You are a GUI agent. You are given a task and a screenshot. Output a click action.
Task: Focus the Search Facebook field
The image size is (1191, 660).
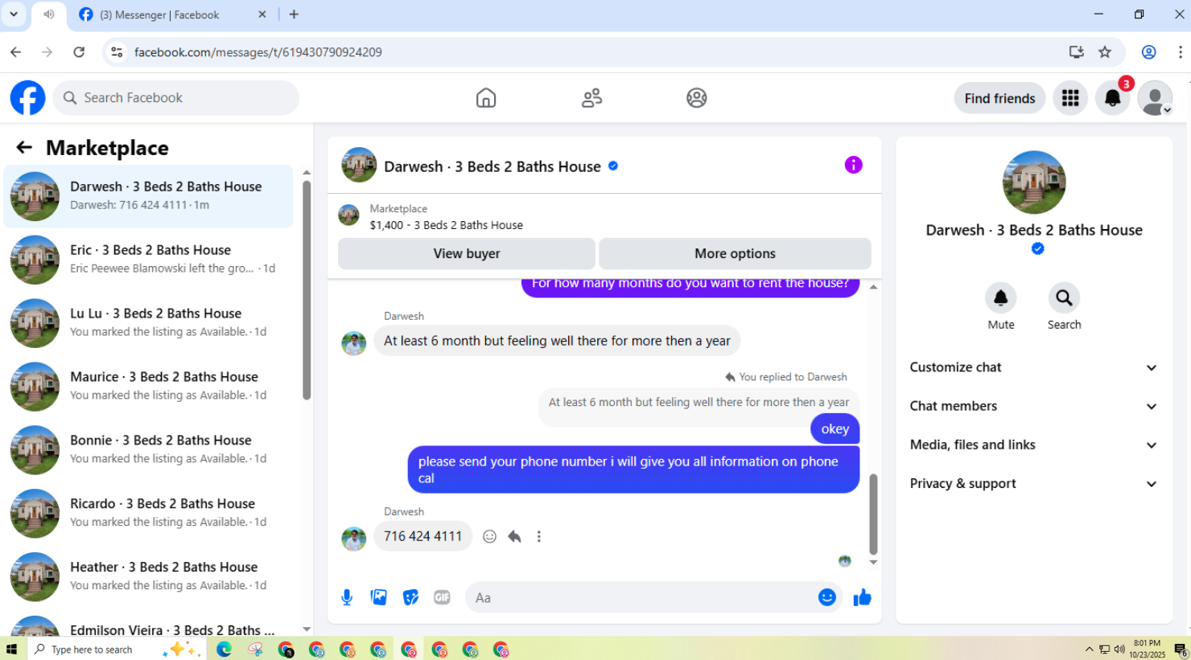(x=176, y=98)
